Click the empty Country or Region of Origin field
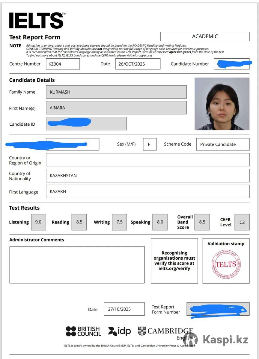 coord(147,160)
